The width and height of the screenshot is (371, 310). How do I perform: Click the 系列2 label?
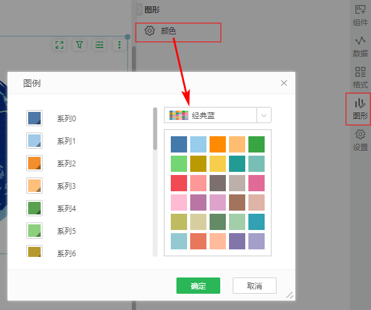(66, 164)
